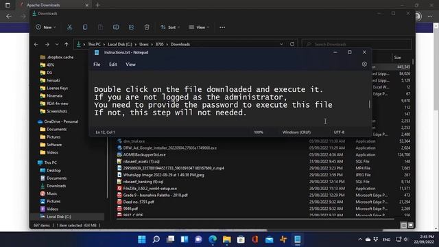This screenshot has height=247, width=439.
Task: Show hidden system tray icons
Action: click(x=360, y=239)
